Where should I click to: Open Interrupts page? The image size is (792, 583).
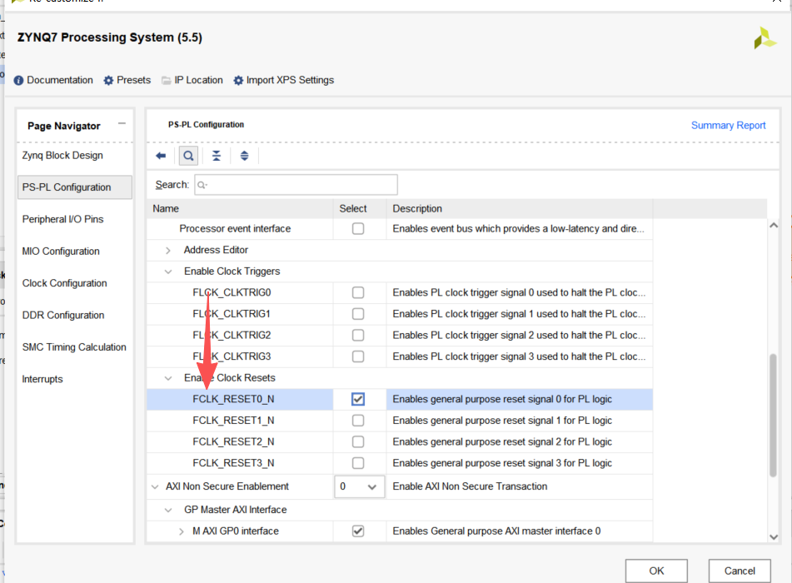pyautogui.click(x=42, y=380)
